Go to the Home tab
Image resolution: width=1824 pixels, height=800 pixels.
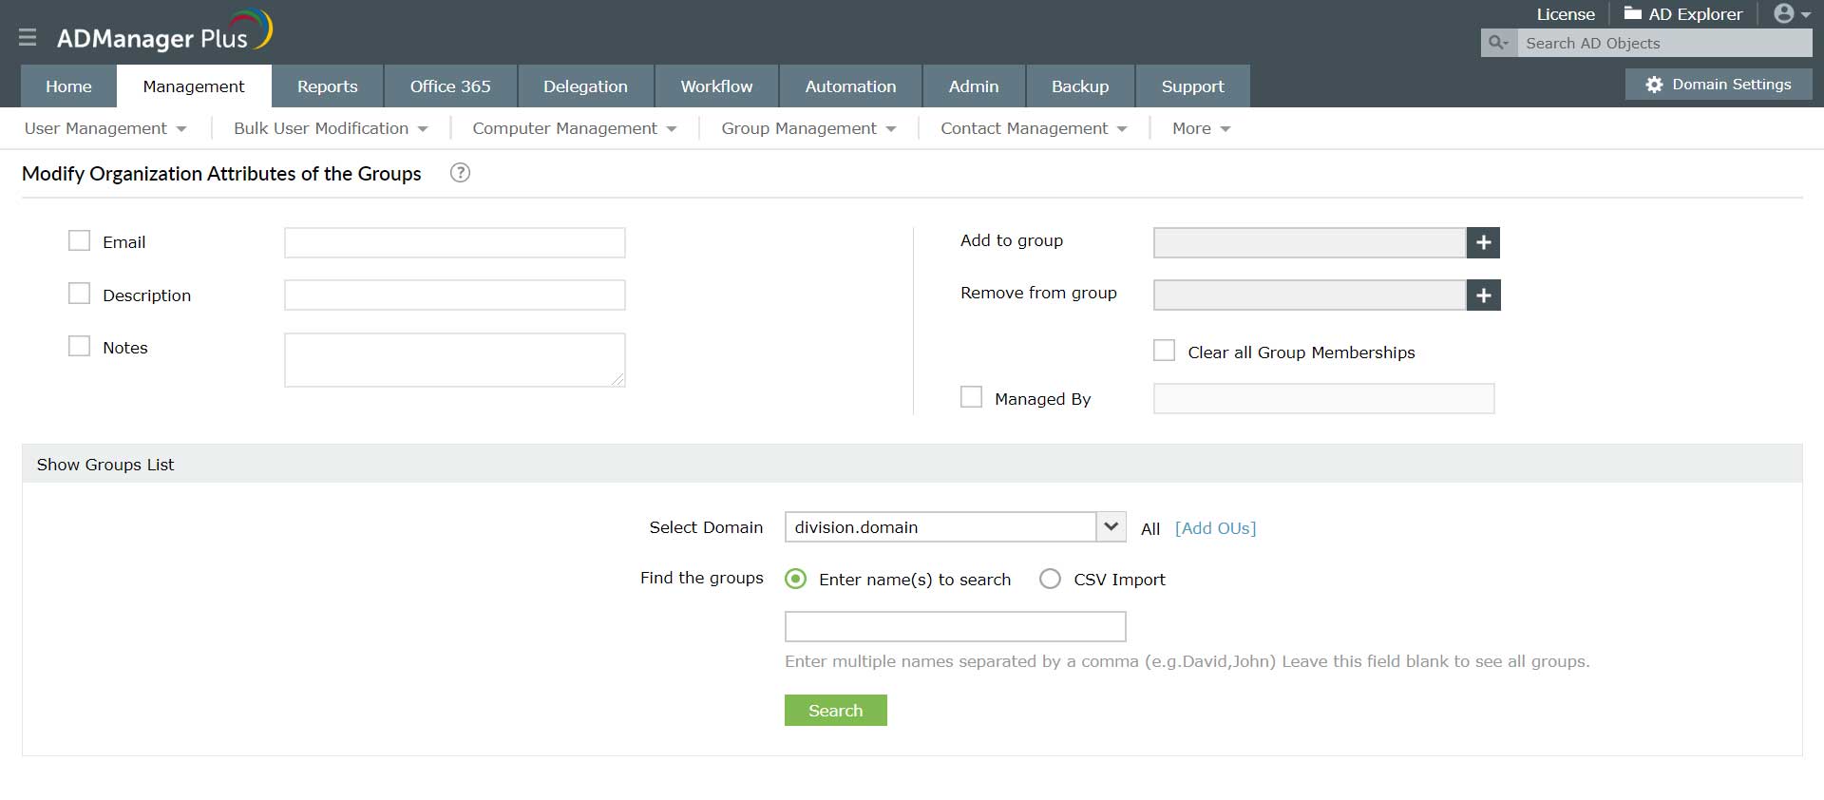point(68,86)
